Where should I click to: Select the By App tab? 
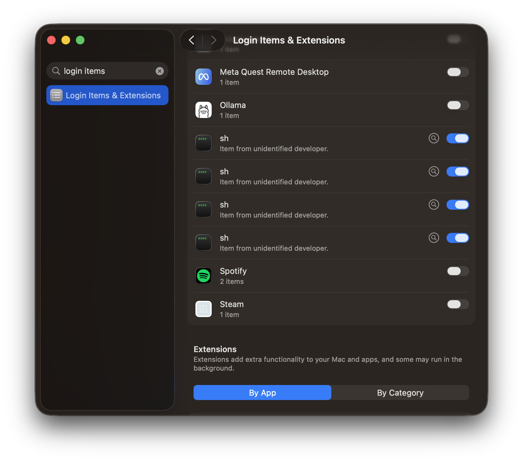tap(262, 393)
